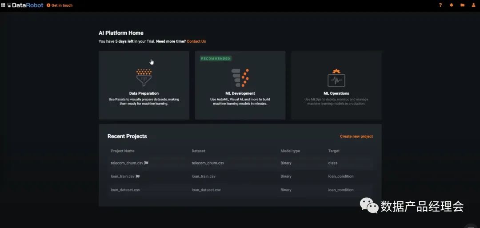Click the ML Operations description text

point(336,101)
